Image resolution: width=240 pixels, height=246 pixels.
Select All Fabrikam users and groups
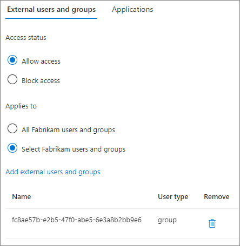[12, 128]
